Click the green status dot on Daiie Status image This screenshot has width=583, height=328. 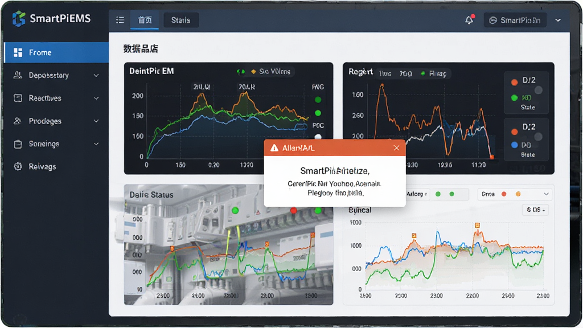[235, 211]
